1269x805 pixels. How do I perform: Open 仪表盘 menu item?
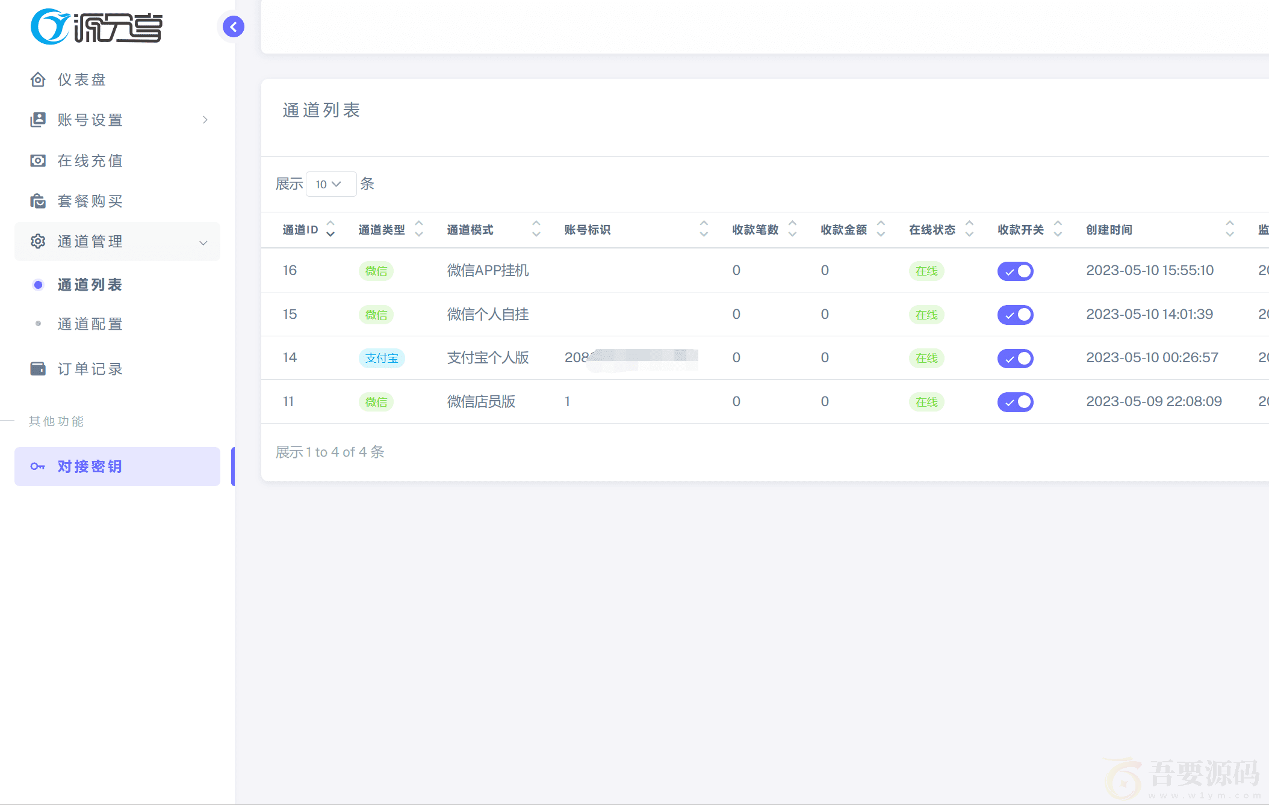(117, 79)
